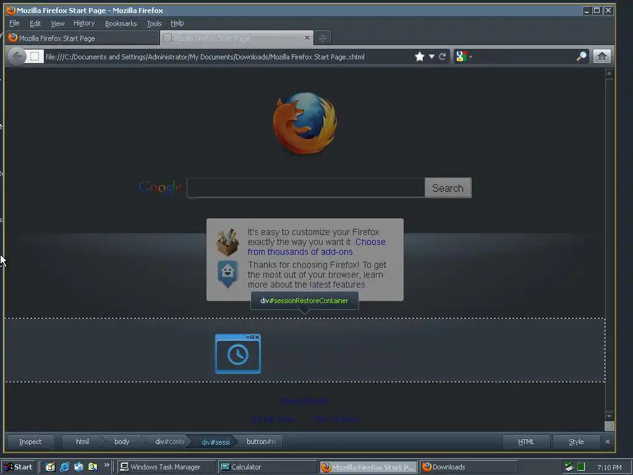
Task: Close the inspector toolbar with the X
Action: [607, 442]
